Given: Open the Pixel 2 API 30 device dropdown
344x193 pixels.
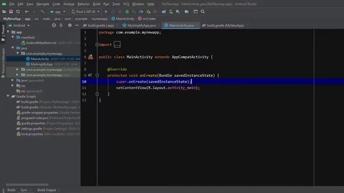Looking at the screenshot, I should tap(85, 12).
